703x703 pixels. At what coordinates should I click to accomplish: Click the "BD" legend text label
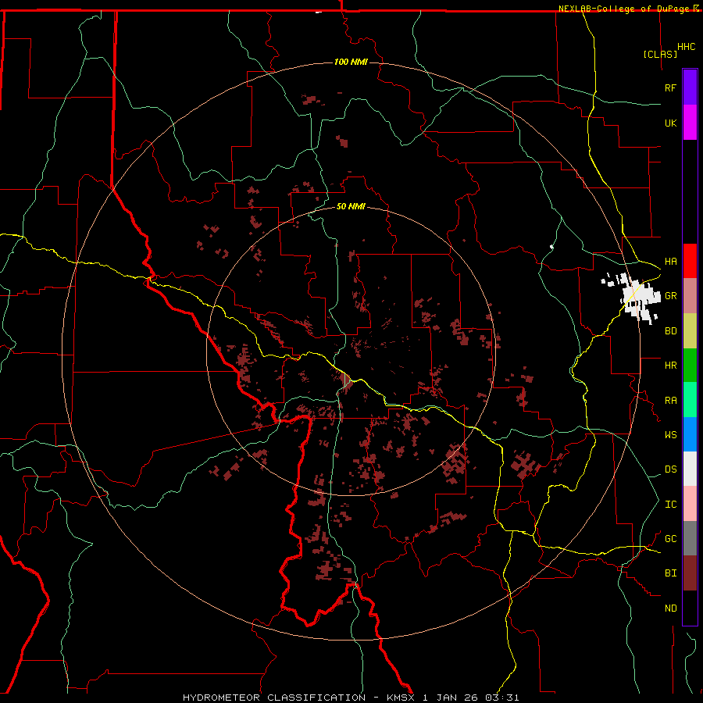tap(671, 331)
